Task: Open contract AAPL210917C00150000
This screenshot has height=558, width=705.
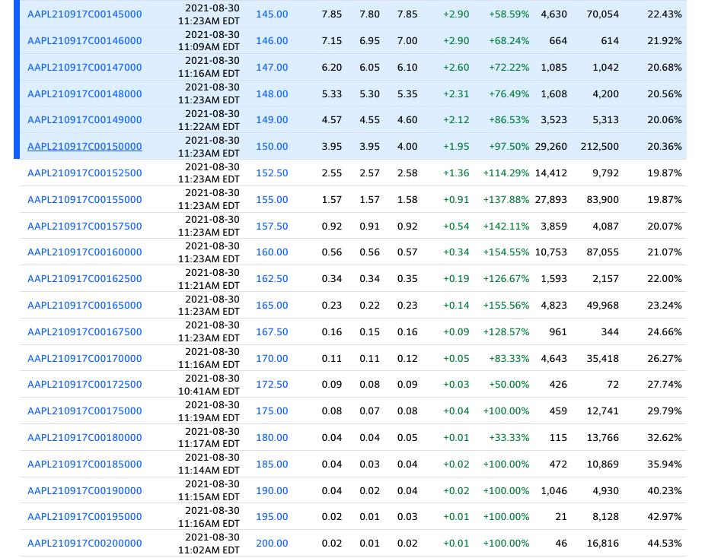Action: (85, 147)
